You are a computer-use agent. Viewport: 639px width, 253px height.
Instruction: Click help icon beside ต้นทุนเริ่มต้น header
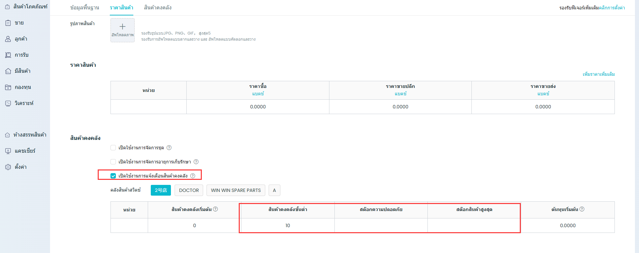(582, 209)
